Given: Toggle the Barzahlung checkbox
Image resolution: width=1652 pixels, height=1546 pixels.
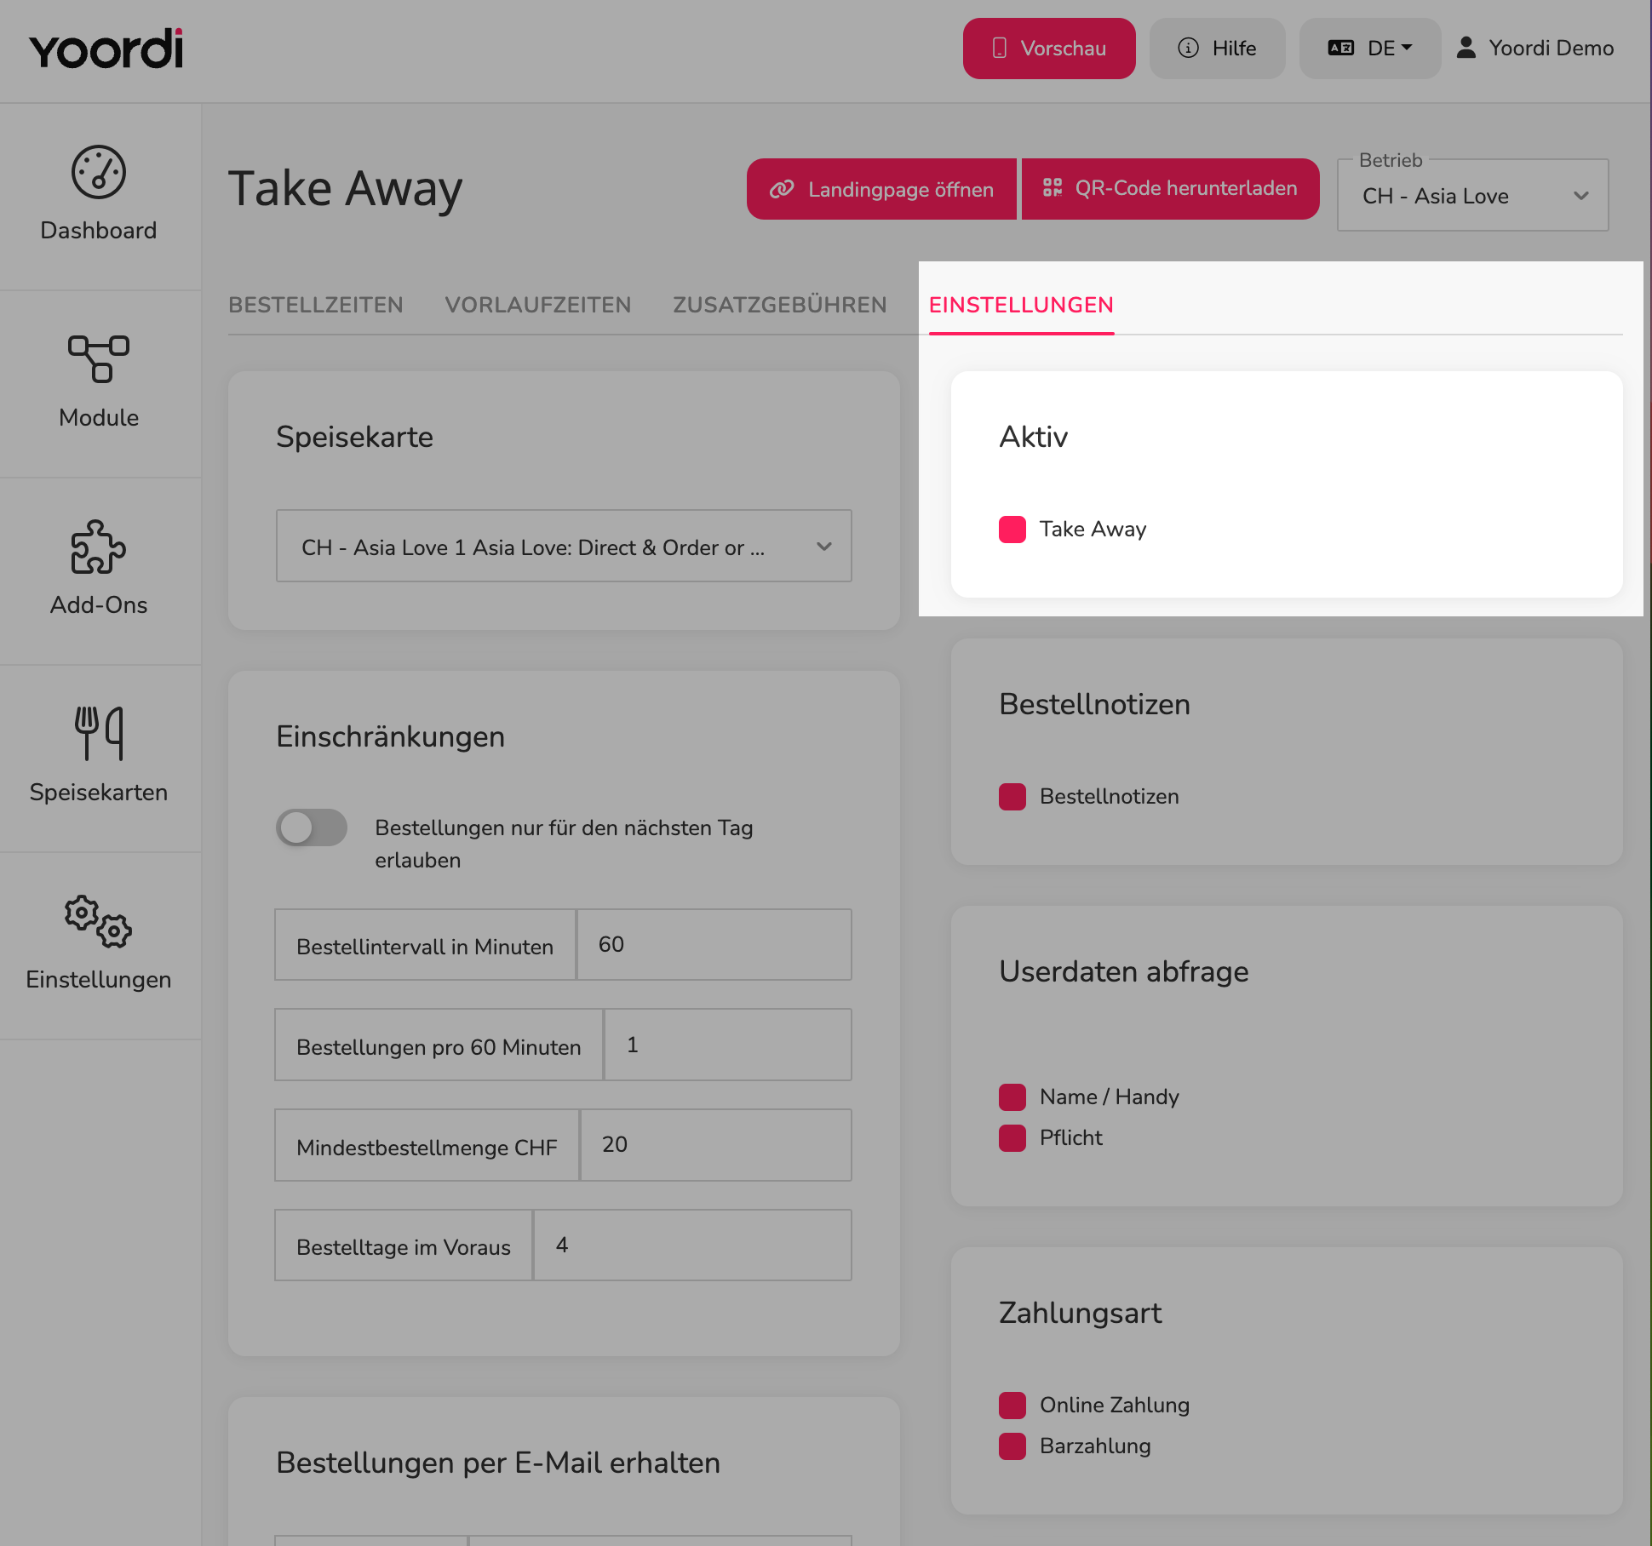Looking at the screenshot, I should click(x=1012, y=1446).
